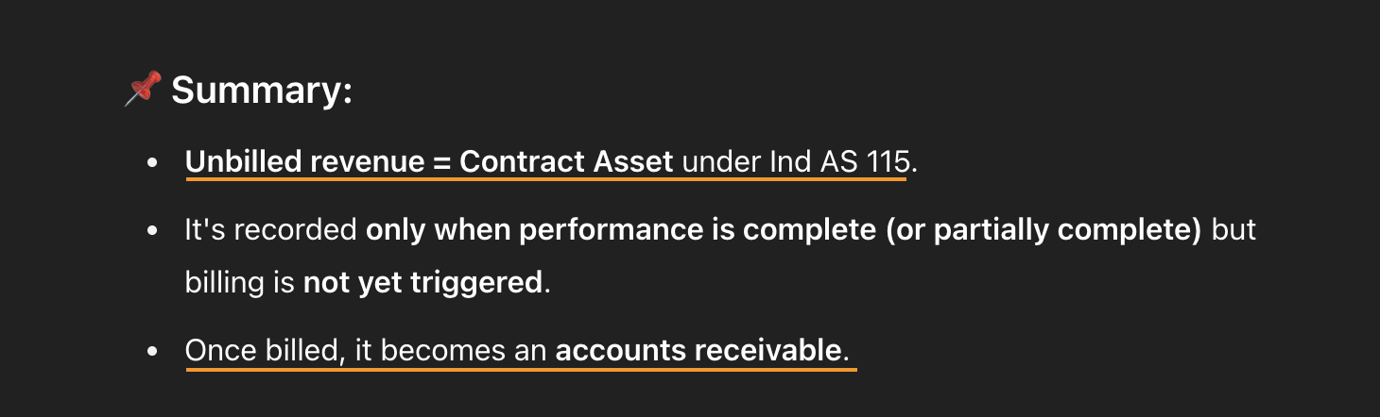Click the second bullet point marker
Image resolution: width=1380 pixels, height=417 pixels.
coord(152,230)
